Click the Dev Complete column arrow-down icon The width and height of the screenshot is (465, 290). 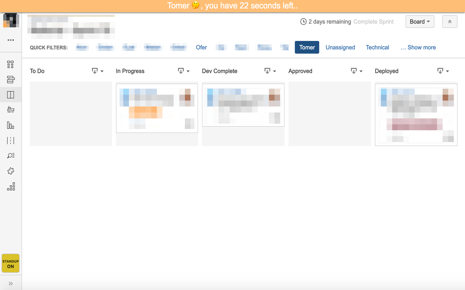pyautogui.click(x=267, y=71)
